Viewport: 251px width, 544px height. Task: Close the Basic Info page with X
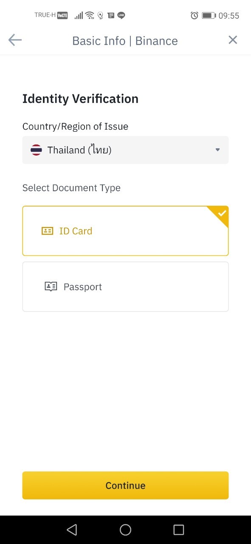(x=233, y=40)
